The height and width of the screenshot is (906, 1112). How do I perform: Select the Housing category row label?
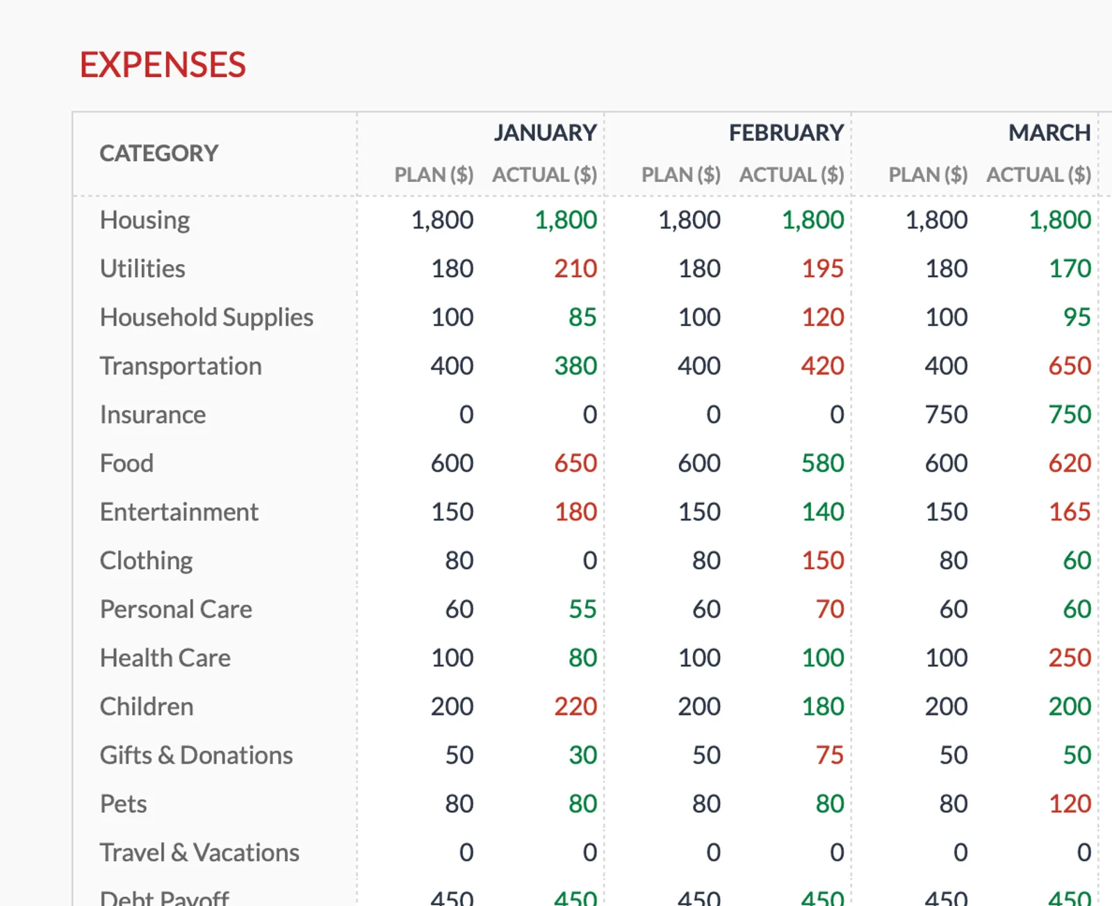pos(145,220)
